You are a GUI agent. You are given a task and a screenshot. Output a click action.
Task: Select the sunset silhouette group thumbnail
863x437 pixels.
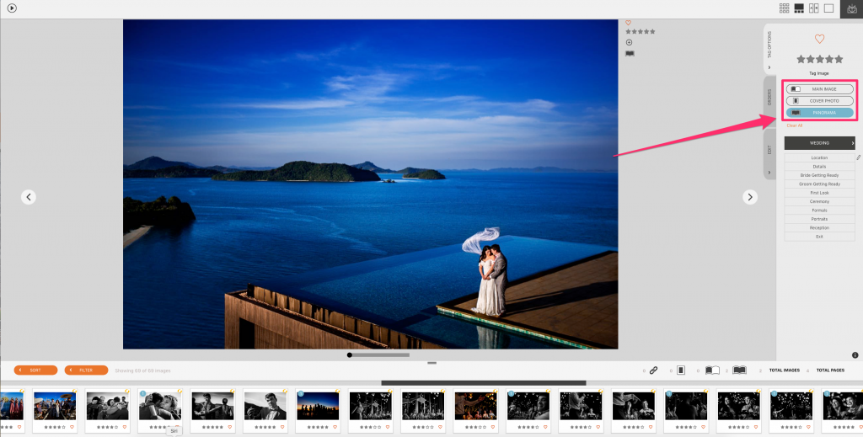(318, 406)
